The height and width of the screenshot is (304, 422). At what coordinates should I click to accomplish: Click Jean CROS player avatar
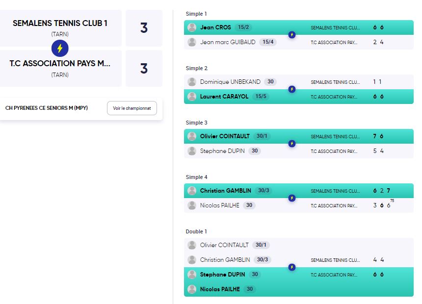[x=192, y=27]
